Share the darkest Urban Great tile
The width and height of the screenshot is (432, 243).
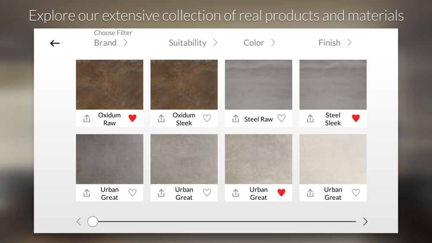pos(87,193)
